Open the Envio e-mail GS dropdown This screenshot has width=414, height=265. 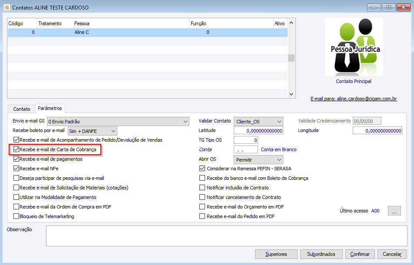click(x=118, y=121)
